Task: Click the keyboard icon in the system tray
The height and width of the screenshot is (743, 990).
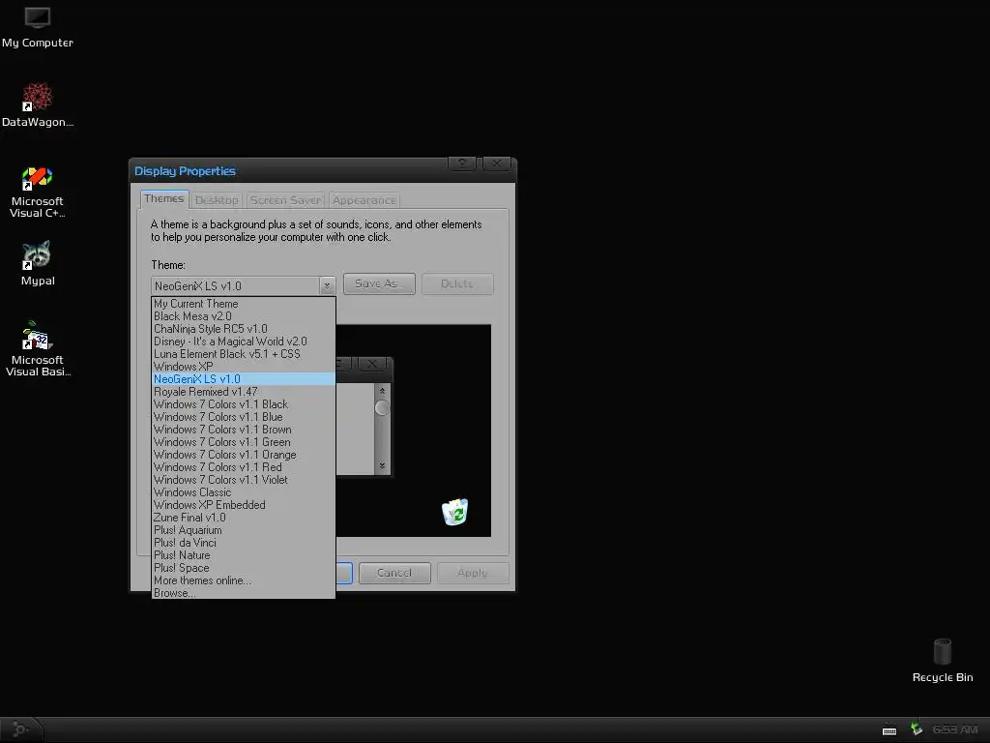Action: (889, 730)
